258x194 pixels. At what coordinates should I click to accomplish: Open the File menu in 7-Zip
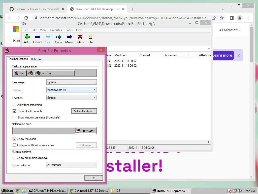(x=26, y=30)
